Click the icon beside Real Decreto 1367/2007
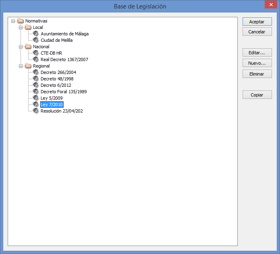This screenshot has height=254, width=280. pos(36,59)
